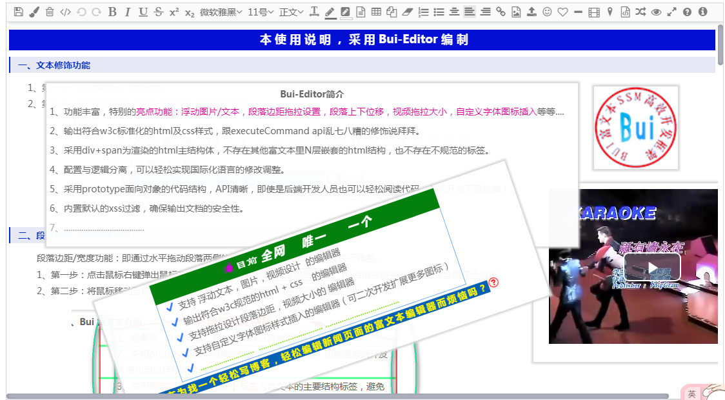Click the 英 input method indicator
The image size is (725, 400).
click(x=691, y=394)
